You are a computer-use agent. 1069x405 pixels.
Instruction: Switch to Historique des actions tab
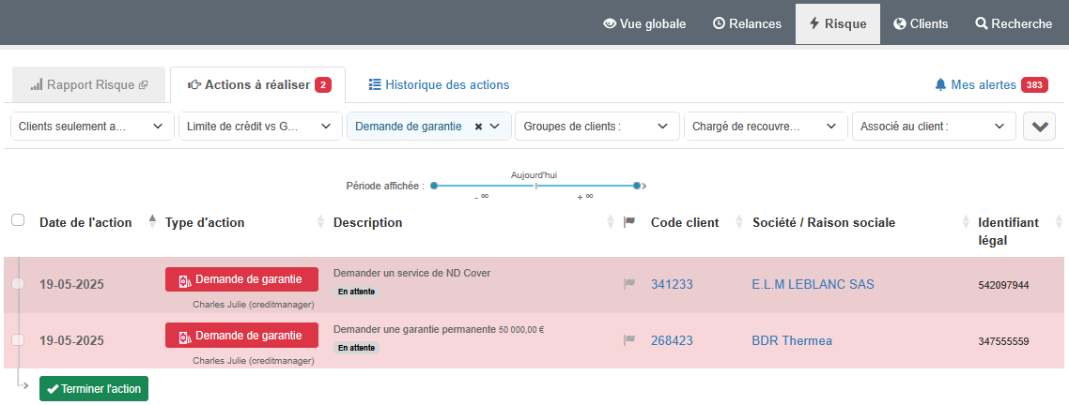tap(438, 84)
